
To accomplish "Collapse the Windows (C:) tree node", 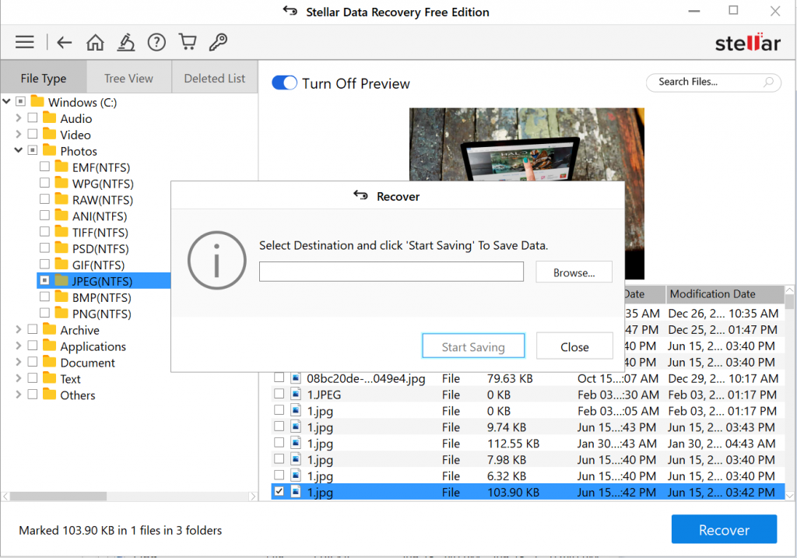I will tap(6, 102).
